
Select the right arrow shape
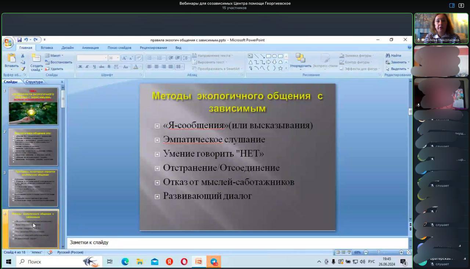[x=268, y=62]
